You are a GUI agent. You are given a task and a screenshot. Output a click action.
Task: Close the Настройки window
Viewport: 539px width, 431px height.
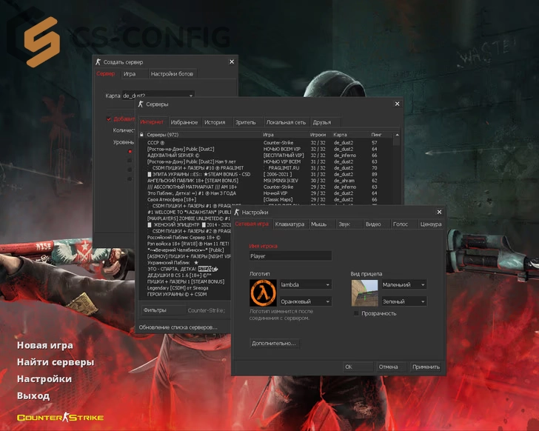tap(439, 212)
